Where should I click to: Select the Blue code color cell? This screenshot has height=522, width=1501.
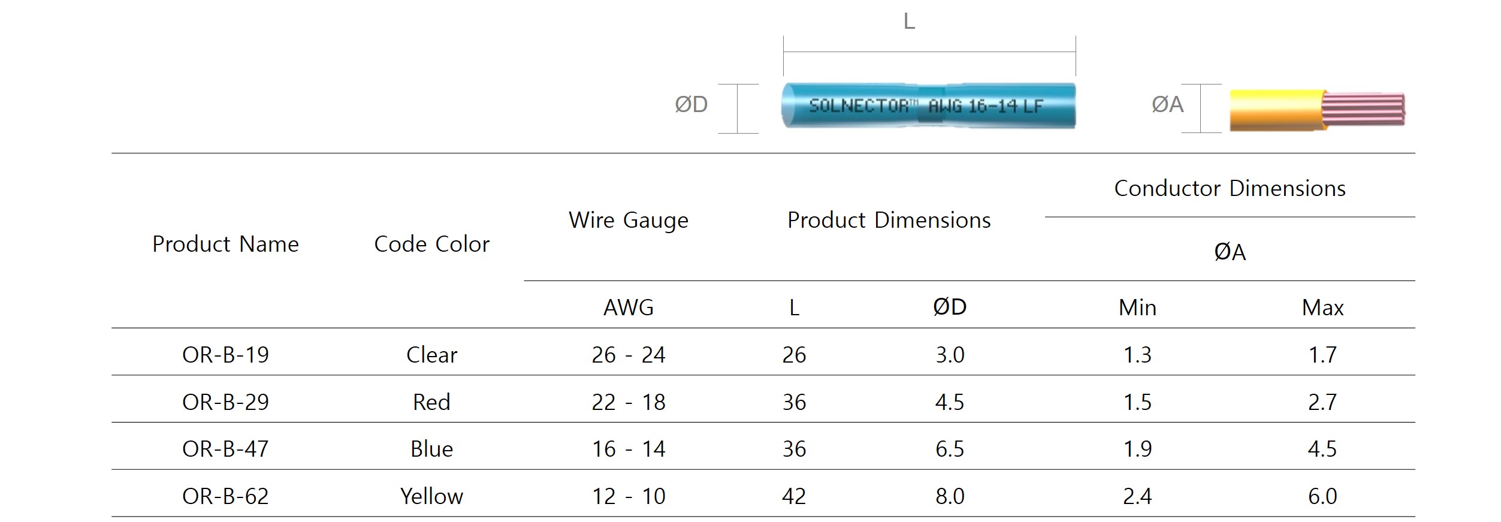[x=431, y=449]
